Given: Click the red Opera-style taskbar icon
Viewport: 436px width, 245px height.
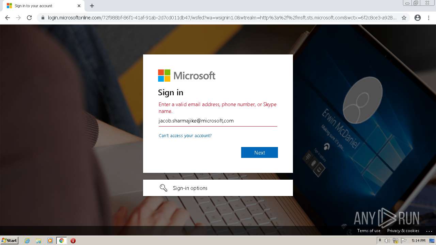Looking at the screenshot, I should tap(73, 241).
